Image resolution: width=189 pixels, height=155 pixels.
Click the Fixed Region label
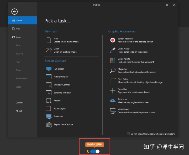[x=60, y=109]
